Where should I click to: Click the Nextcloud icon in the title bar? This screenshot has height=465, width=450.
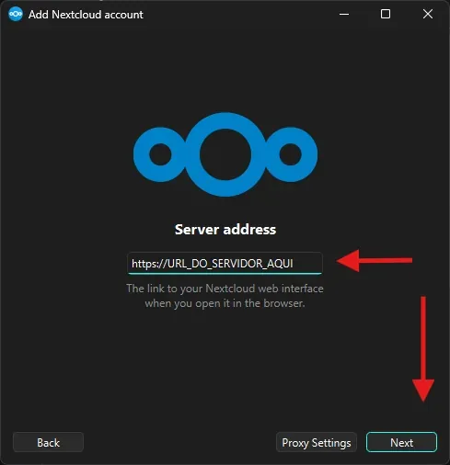point(16,14)
